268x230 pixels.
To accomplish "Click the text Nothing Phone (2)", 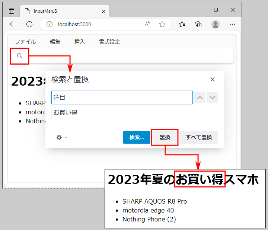I will [149, 219].
